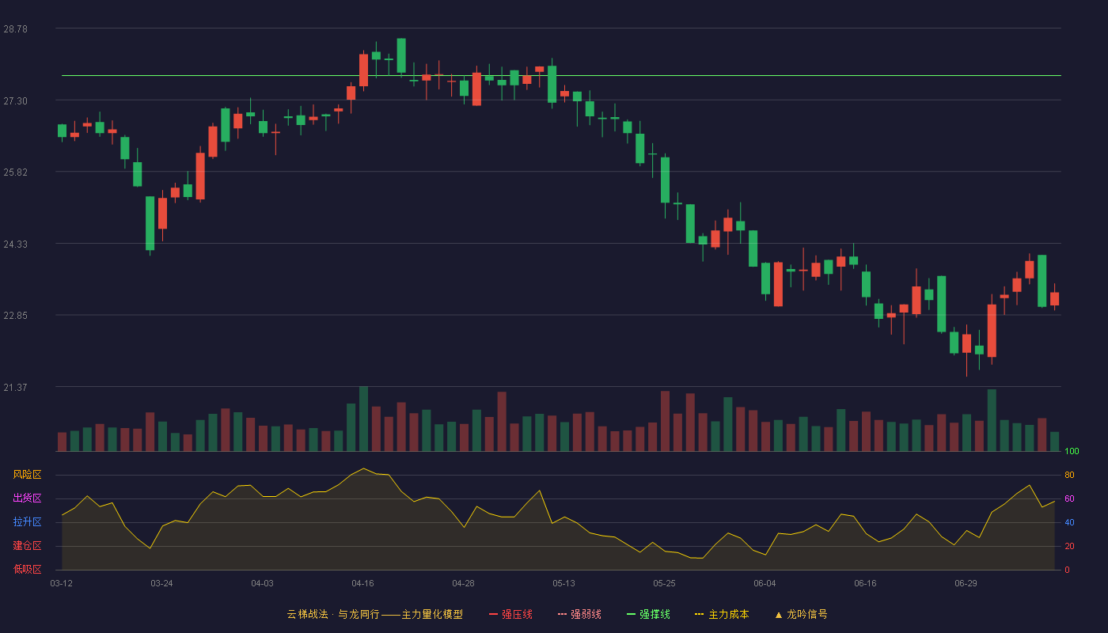The height and width of the screenshot is (633, 1108).
Task: Click the 05-25 date label
Action: point(664,583)
